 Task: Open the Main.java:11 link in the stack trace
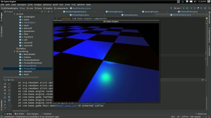(x=66, y=106)
